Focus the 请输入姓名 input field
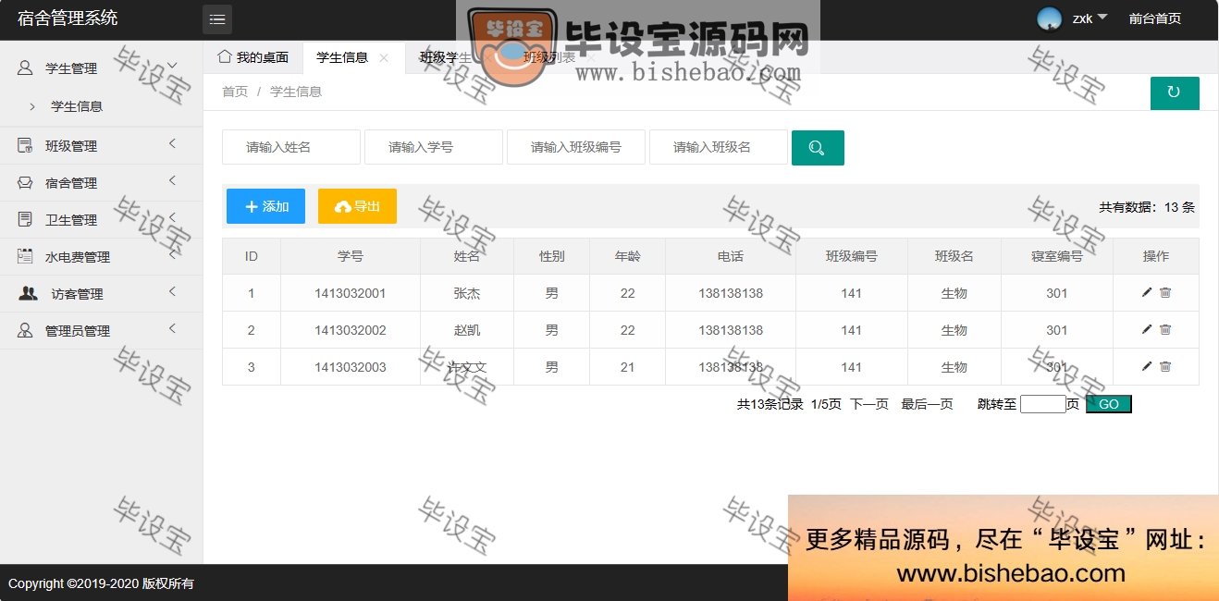Viewport: 1219px width, 601px height. [291, 147]
